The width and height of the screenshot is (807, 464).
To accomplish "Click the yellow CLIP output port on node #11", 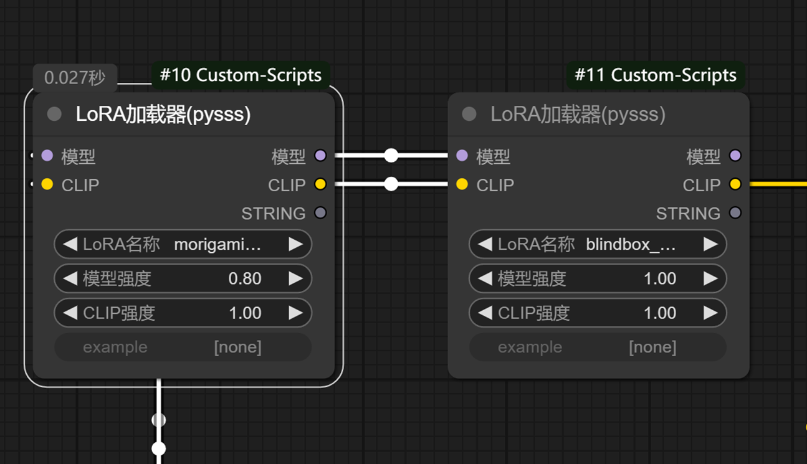I will [x=735, y=184].
